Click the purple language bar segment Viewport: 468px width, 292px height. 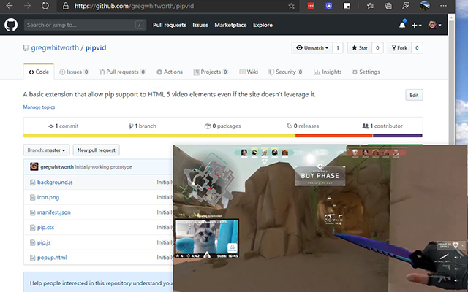tap(398, 136)
